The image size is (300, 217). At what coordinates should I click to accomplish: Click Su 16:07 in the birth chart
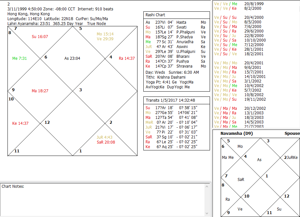click(40, 37)
